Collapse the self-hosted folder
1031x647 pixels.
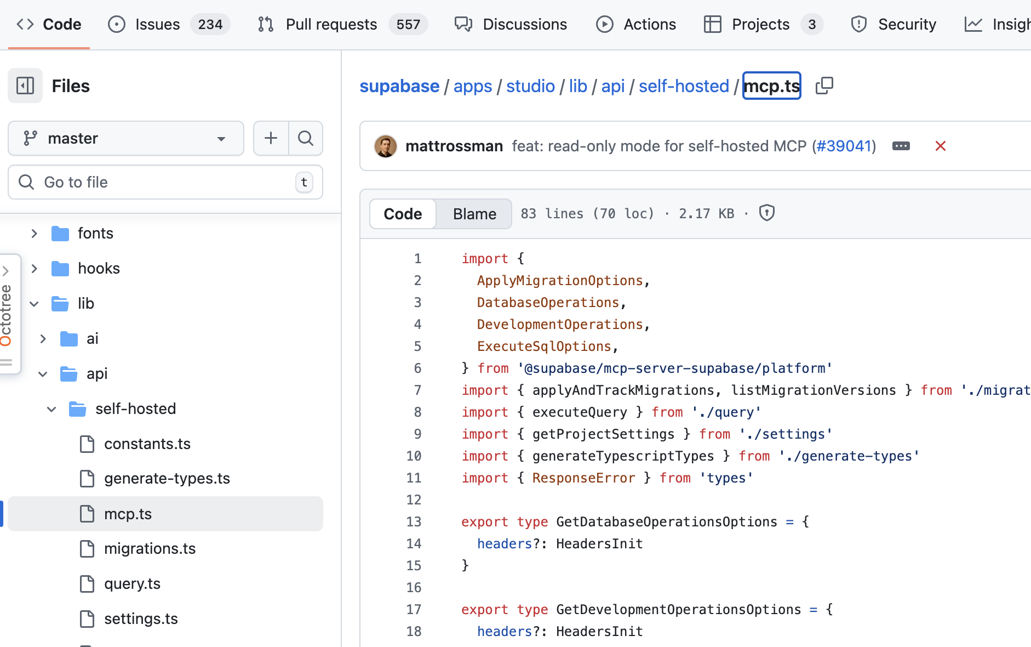pyautogui.click(x=52, y=409)
